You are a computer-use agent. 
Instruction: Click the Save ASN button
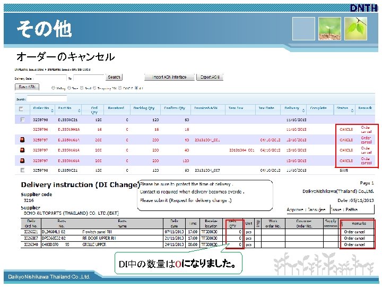[x=27, y=87]
